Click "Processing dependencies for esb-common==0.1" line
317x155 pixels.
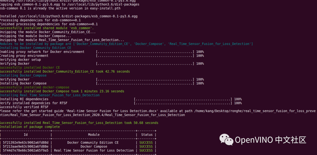(40, 20)
